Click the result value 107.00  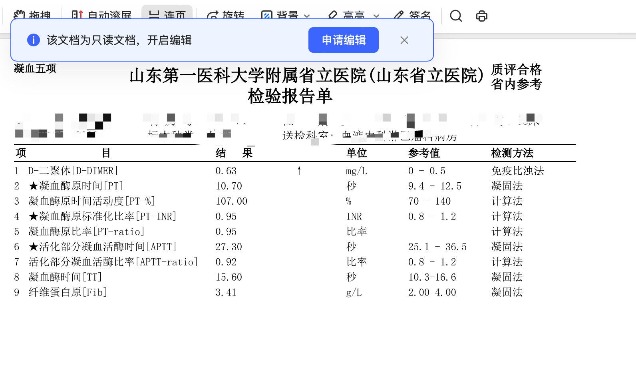231,201
